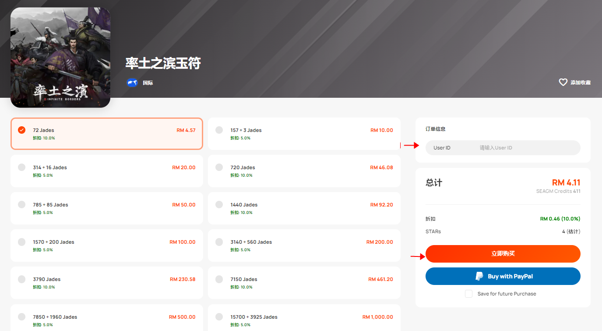Click the 总计 total heading
Viewport: 602px width, 331px height.
point(434,183)
